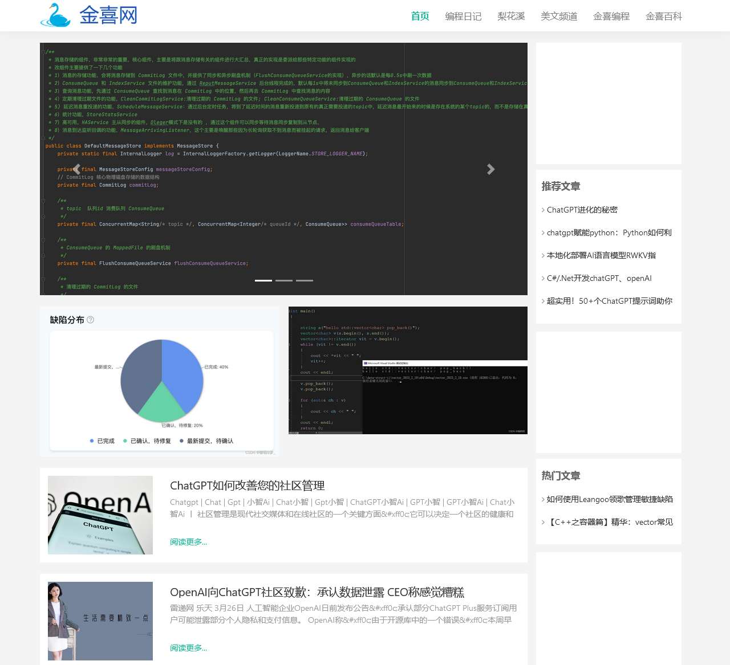Screen dimensions: 730x665
Task: Open thumbnail with woman in suit
Action: click(x=100, y=621)
